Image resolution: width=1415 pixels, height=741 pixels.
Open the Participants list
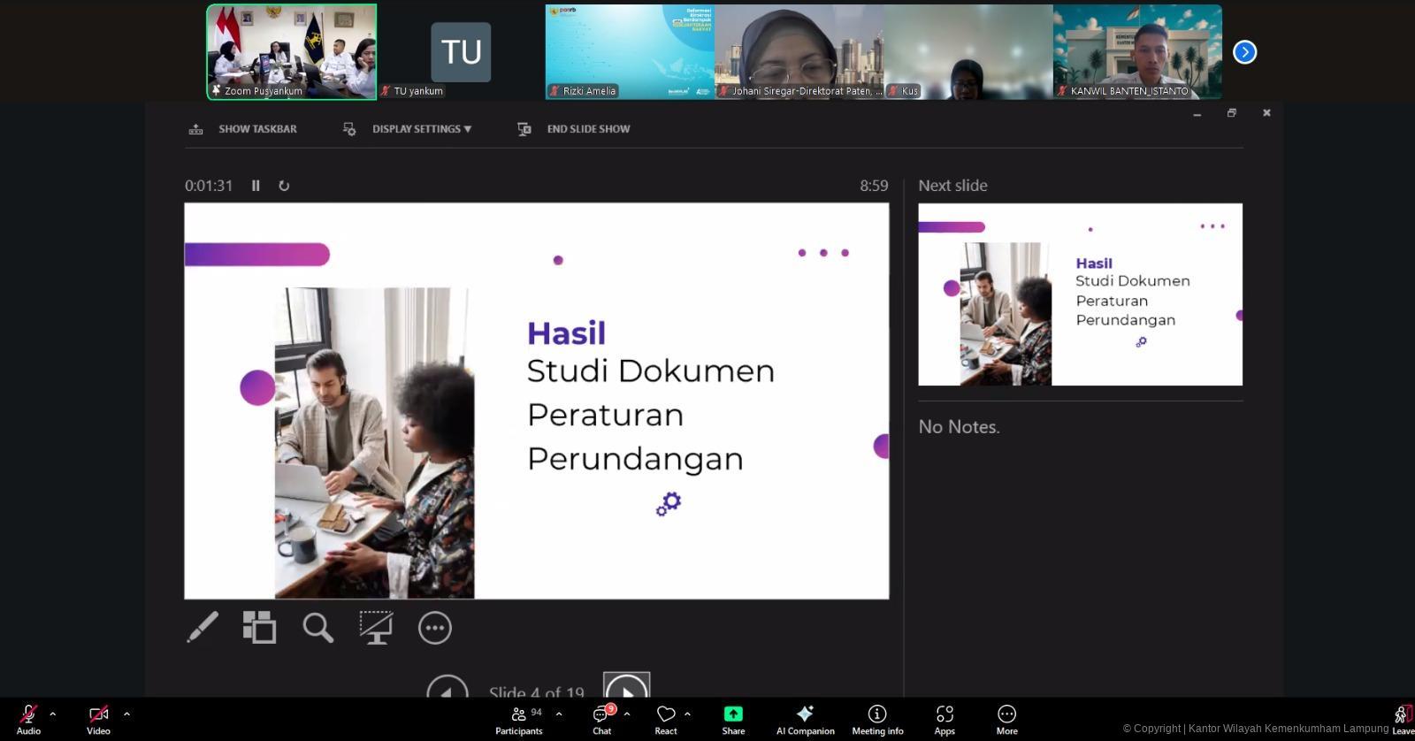tap(519, 719)
